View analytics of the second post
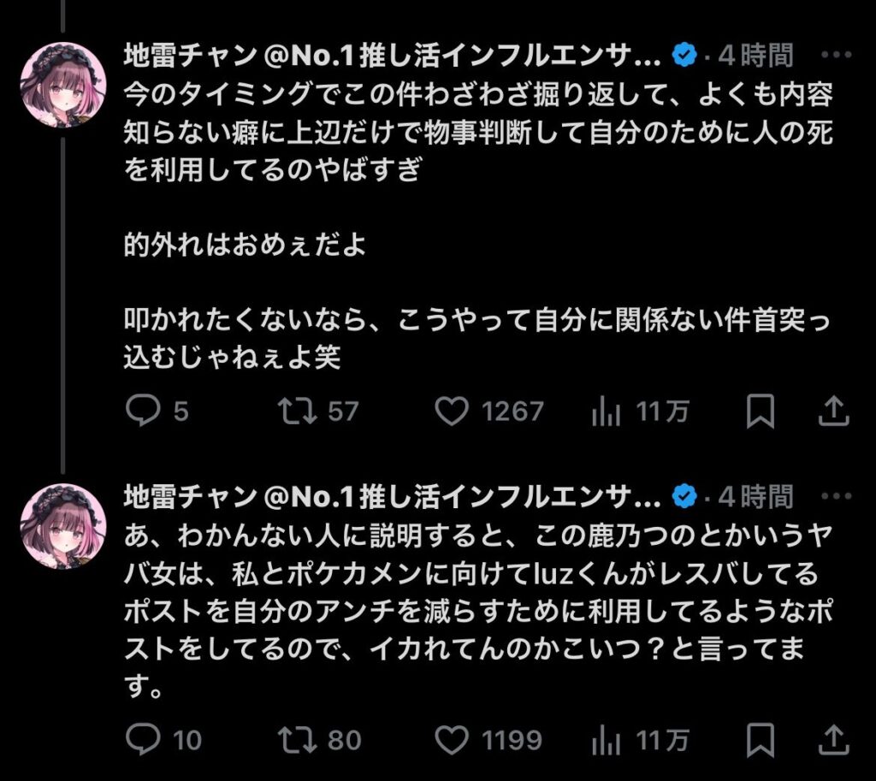This screenshot has width=876, height=781. click(x=606, y=739)
